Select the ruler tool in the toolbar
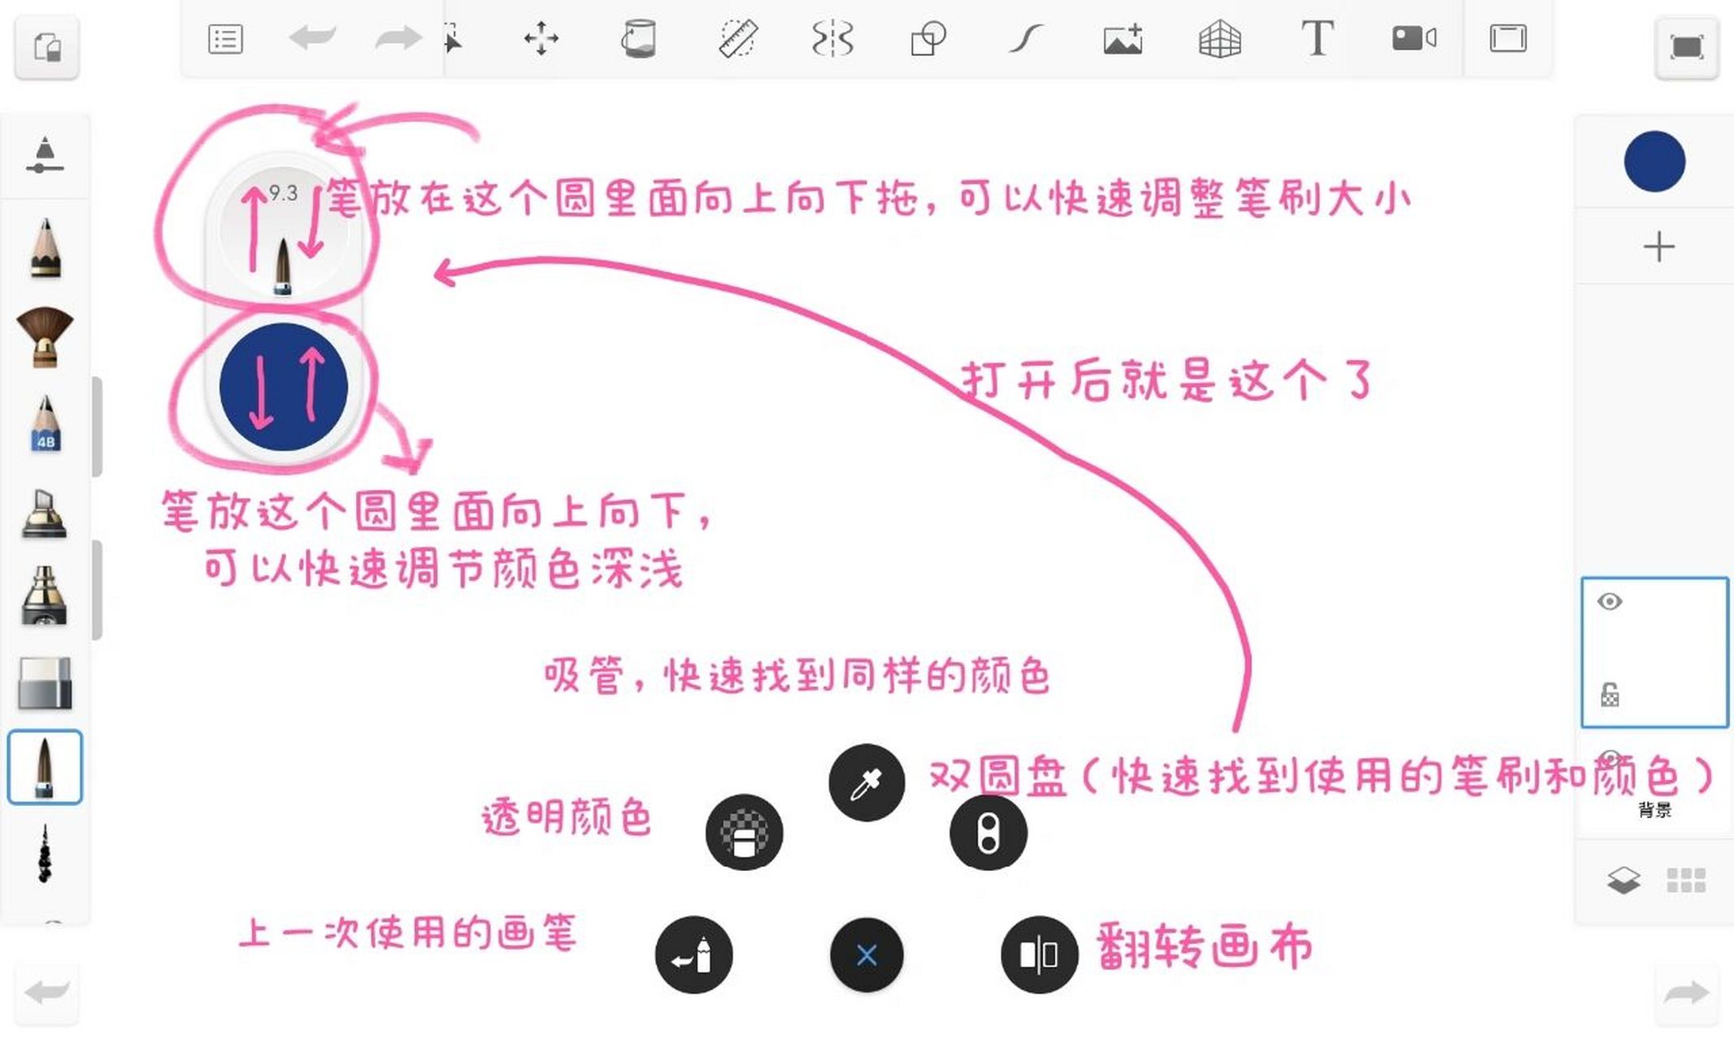The width and height of the screenshot is (1734, 1040). tap(738, 37)
